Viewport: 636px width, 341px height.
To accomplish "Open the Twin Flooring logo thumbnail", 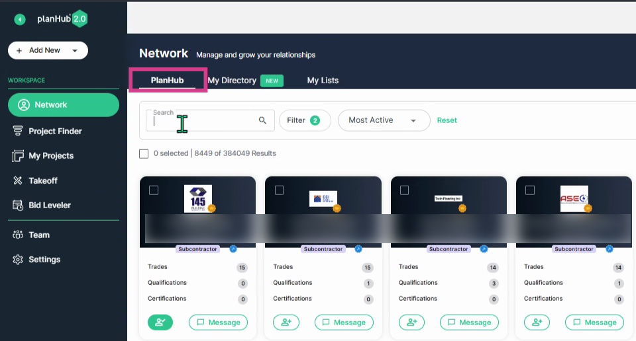I will coord(449,199).
